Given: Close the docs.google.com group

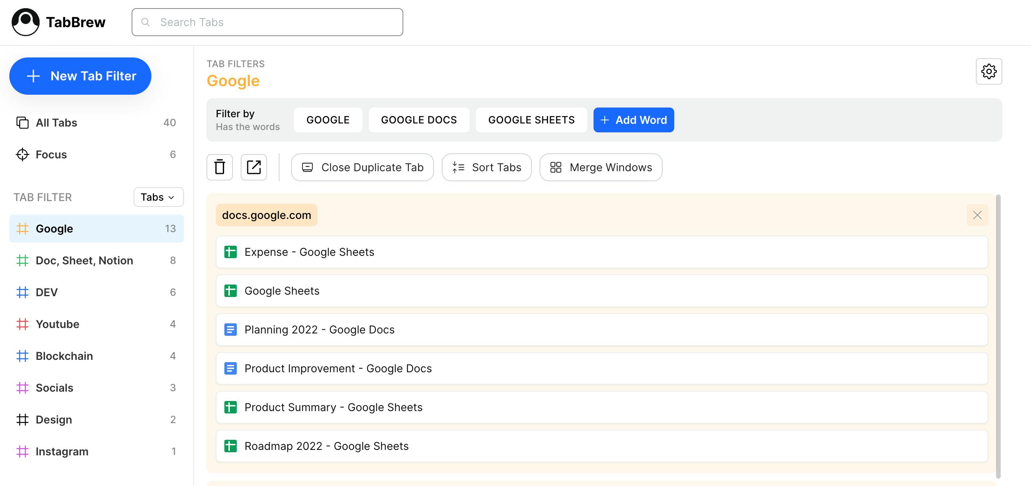Looking at the screenshot, I should (x=977, y=215).
